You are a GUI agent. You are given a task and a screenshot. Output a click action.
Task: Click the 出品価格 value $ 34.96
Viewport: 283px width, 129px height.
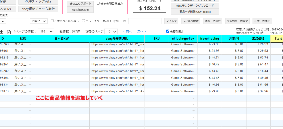click(x=263, y=92)
